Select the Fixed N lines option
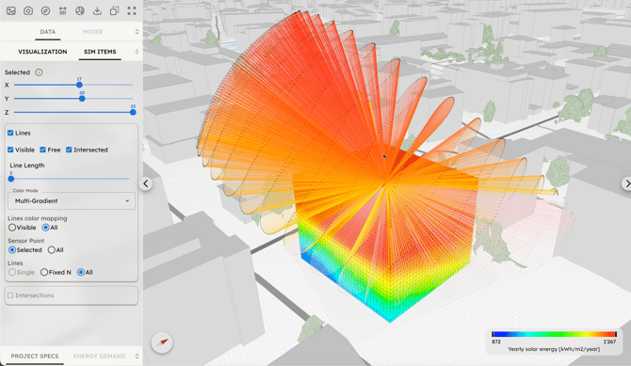 click(44, 272)
